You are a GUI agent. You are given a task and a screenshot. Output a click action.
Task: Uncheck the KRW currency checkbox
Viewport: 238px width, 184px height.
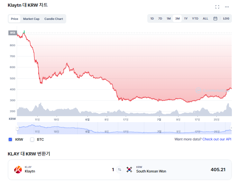point(10,139)
